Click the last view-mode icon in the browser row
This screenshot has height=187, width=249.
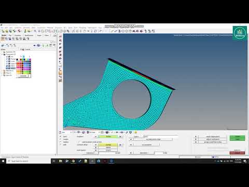click(x=28, y=39)
